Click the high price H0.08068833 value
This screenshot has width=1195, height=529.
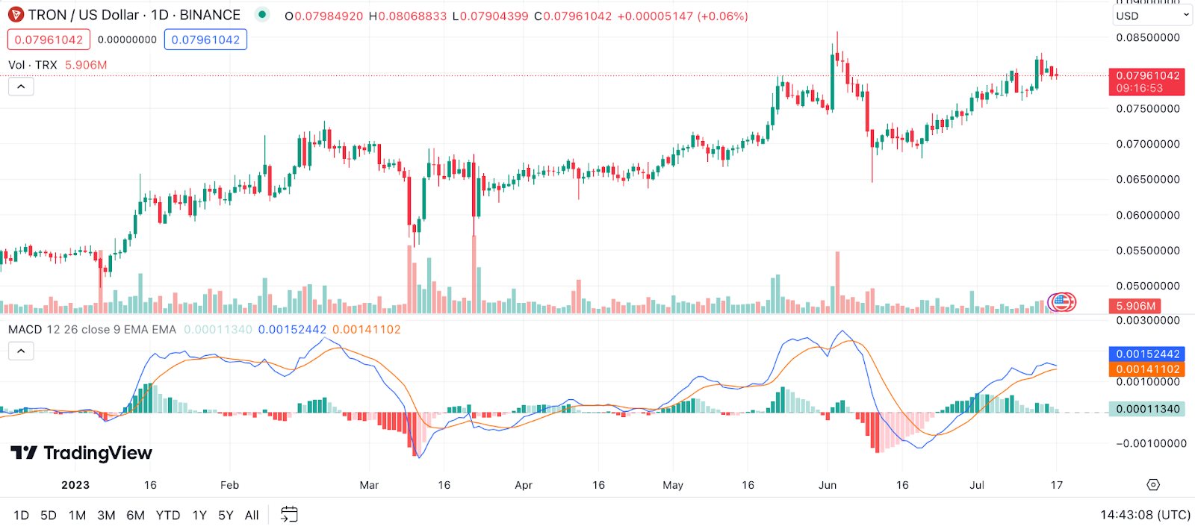pos(408,16)
